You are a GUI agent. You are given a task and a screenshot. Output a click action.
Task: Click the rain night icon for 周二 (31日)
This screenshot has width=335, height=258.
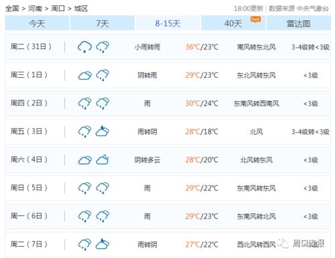103,47
